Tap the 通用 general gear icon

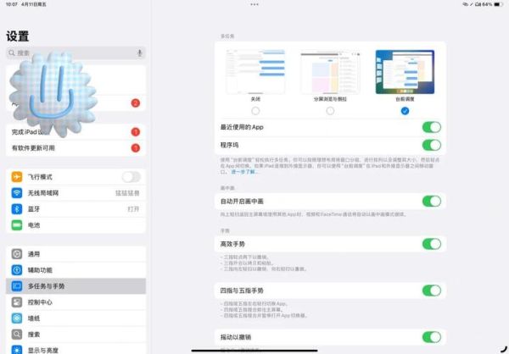point(17,254)
